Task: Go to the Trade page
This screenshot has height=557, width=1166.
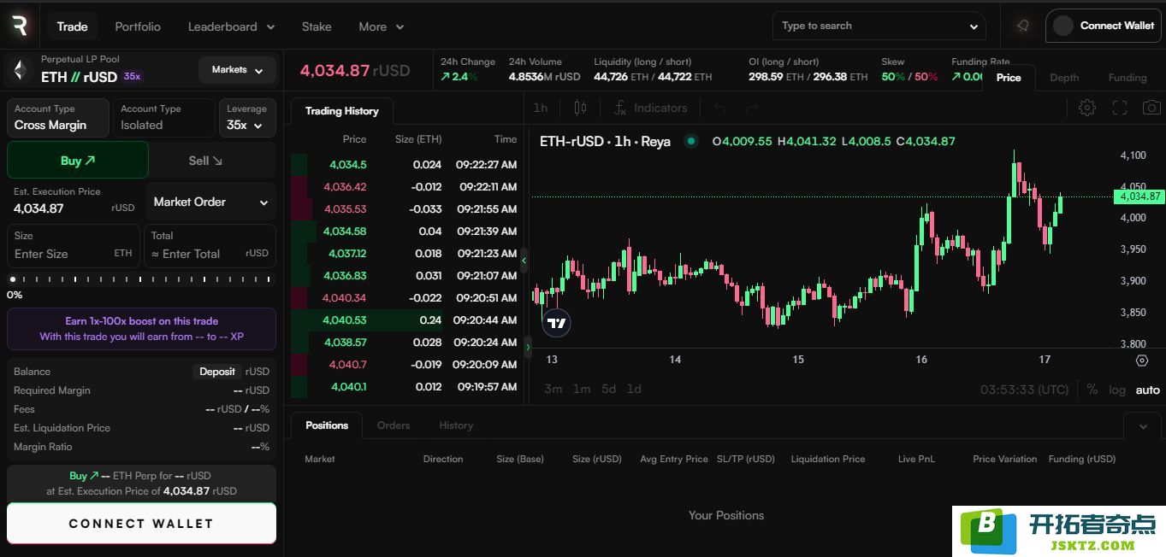Action: (x=72, y=26)
